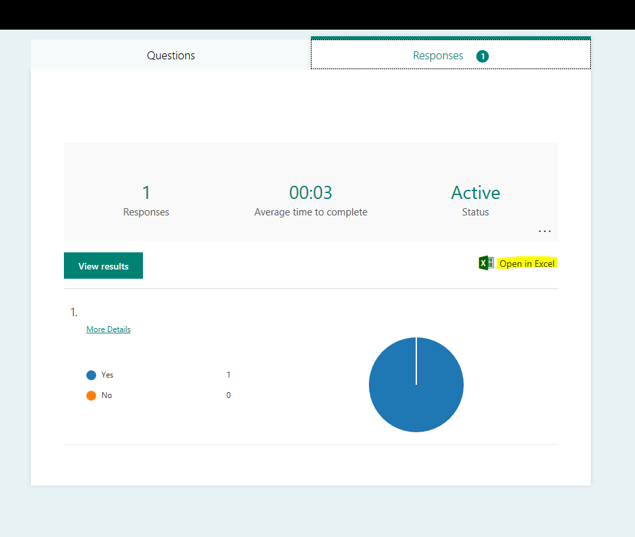
Task: Click the View results button
Action: click(x=103, y=266)
